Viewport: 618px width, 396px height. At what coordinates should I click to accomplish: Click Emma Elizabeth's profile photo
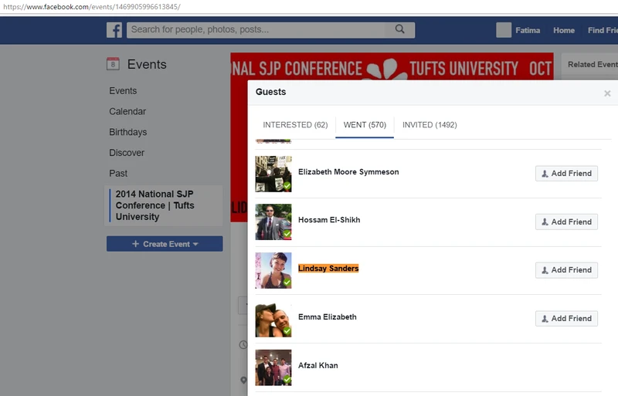point(273,319)
